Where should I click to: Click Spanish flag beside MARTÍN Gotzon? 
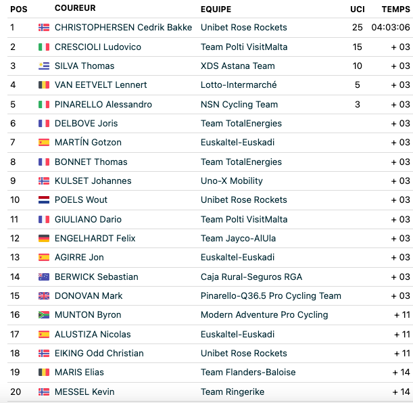click(44, 142)
